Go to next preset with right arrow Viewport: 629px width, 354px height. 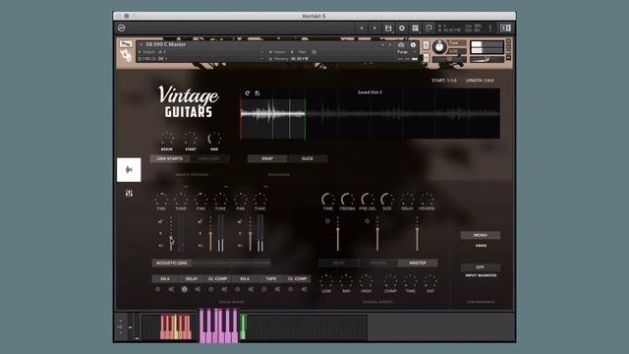tap(374, 28)
